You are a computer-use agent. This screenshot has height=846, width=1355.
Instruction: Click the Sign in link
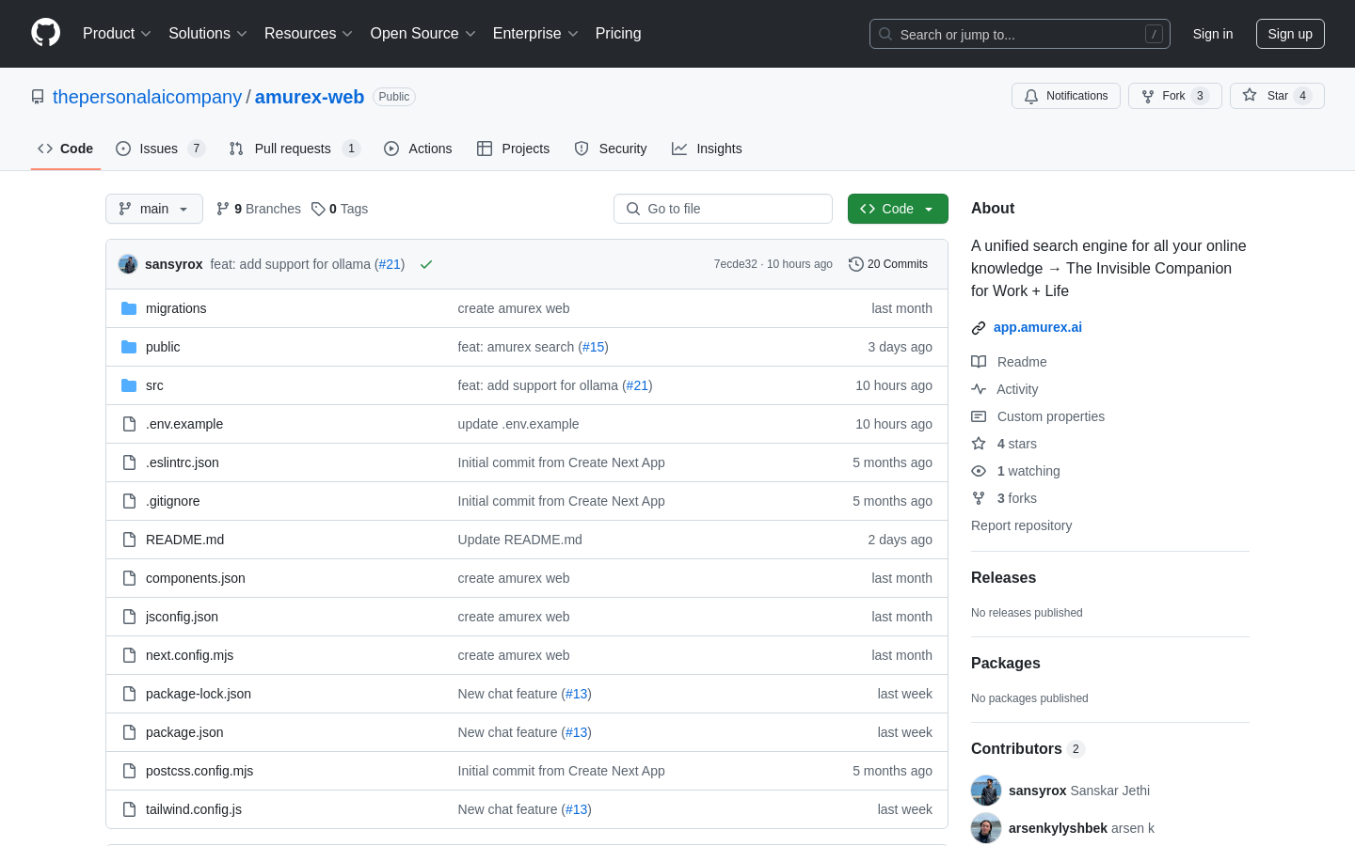click(1213, 34)
